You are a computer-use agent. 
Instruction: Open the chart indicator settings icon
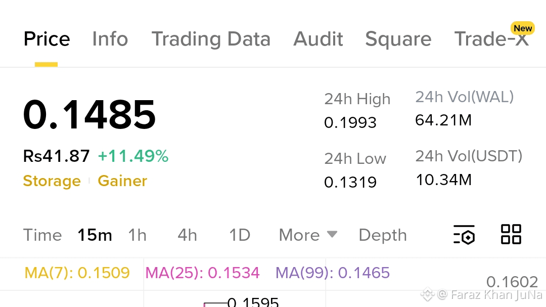464,235
